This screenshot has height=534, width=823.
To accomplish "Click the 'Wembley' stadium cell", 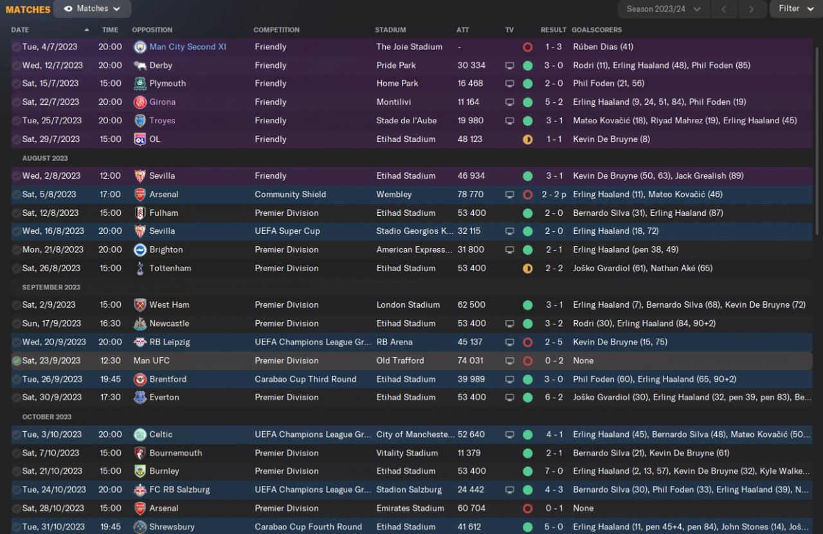I will (394, 195).
